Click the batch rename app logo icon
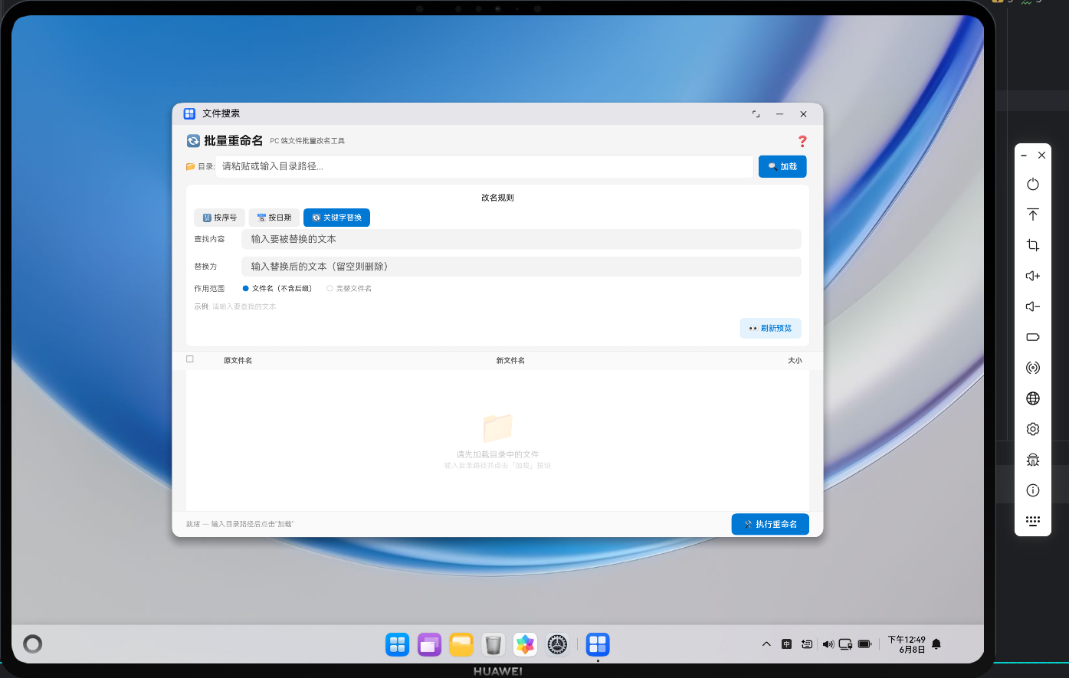The width and height of the screenshot is (1069, 678). point(193,141)
